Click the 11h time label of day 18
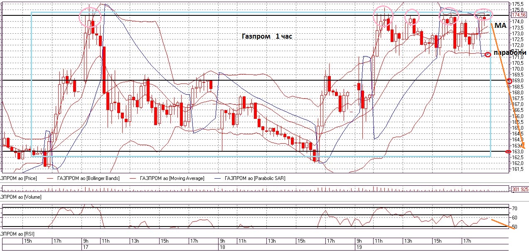529x251 pixels. 242,241
